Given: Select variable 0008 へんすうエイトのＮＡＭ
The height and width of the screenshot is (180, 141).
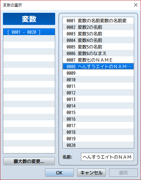Looking at the screenshot, I should click(98, 66).
